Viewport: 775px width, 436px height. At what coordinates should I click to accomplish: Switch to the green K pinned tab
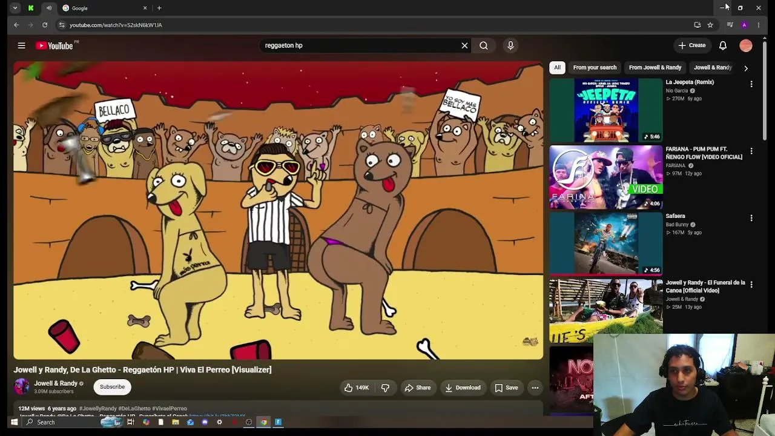click(x=31, y=8)
